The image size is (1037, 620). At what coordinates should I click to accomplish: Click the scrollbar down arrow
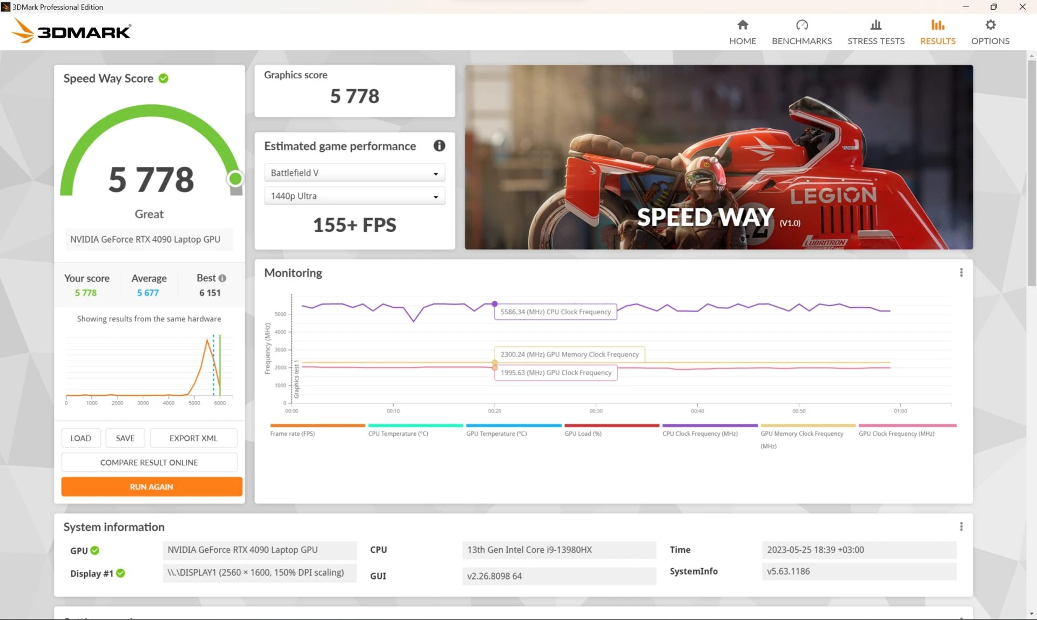coord(1032,614)
